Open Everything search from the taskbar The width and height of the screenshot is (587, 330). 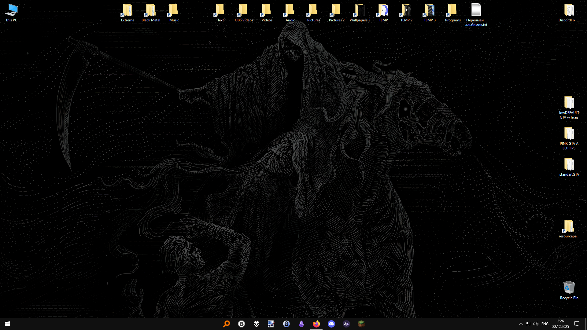click(x=227, y=324)
